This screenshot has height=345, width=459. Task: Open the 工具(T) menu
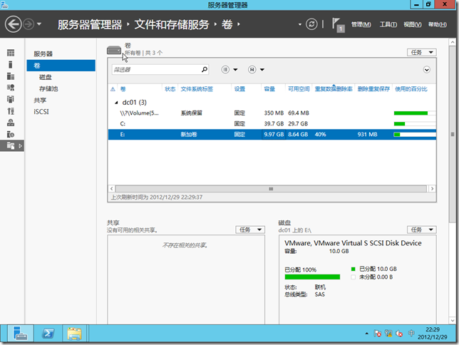click(388, 25)
